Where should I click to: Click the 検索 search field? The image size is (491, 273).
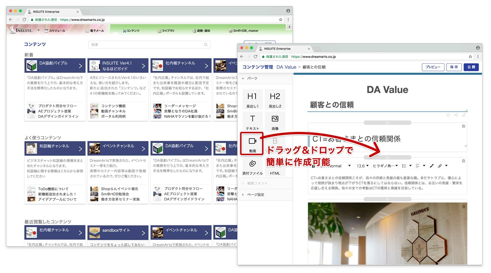pos(149,45)
